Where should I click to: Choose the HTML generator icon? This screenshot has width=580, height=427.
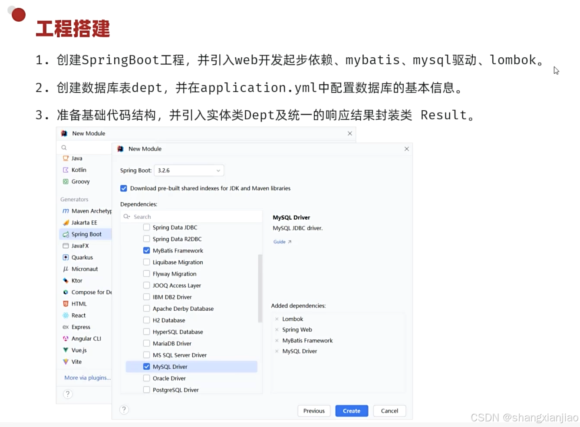click(x=66, y=304)
